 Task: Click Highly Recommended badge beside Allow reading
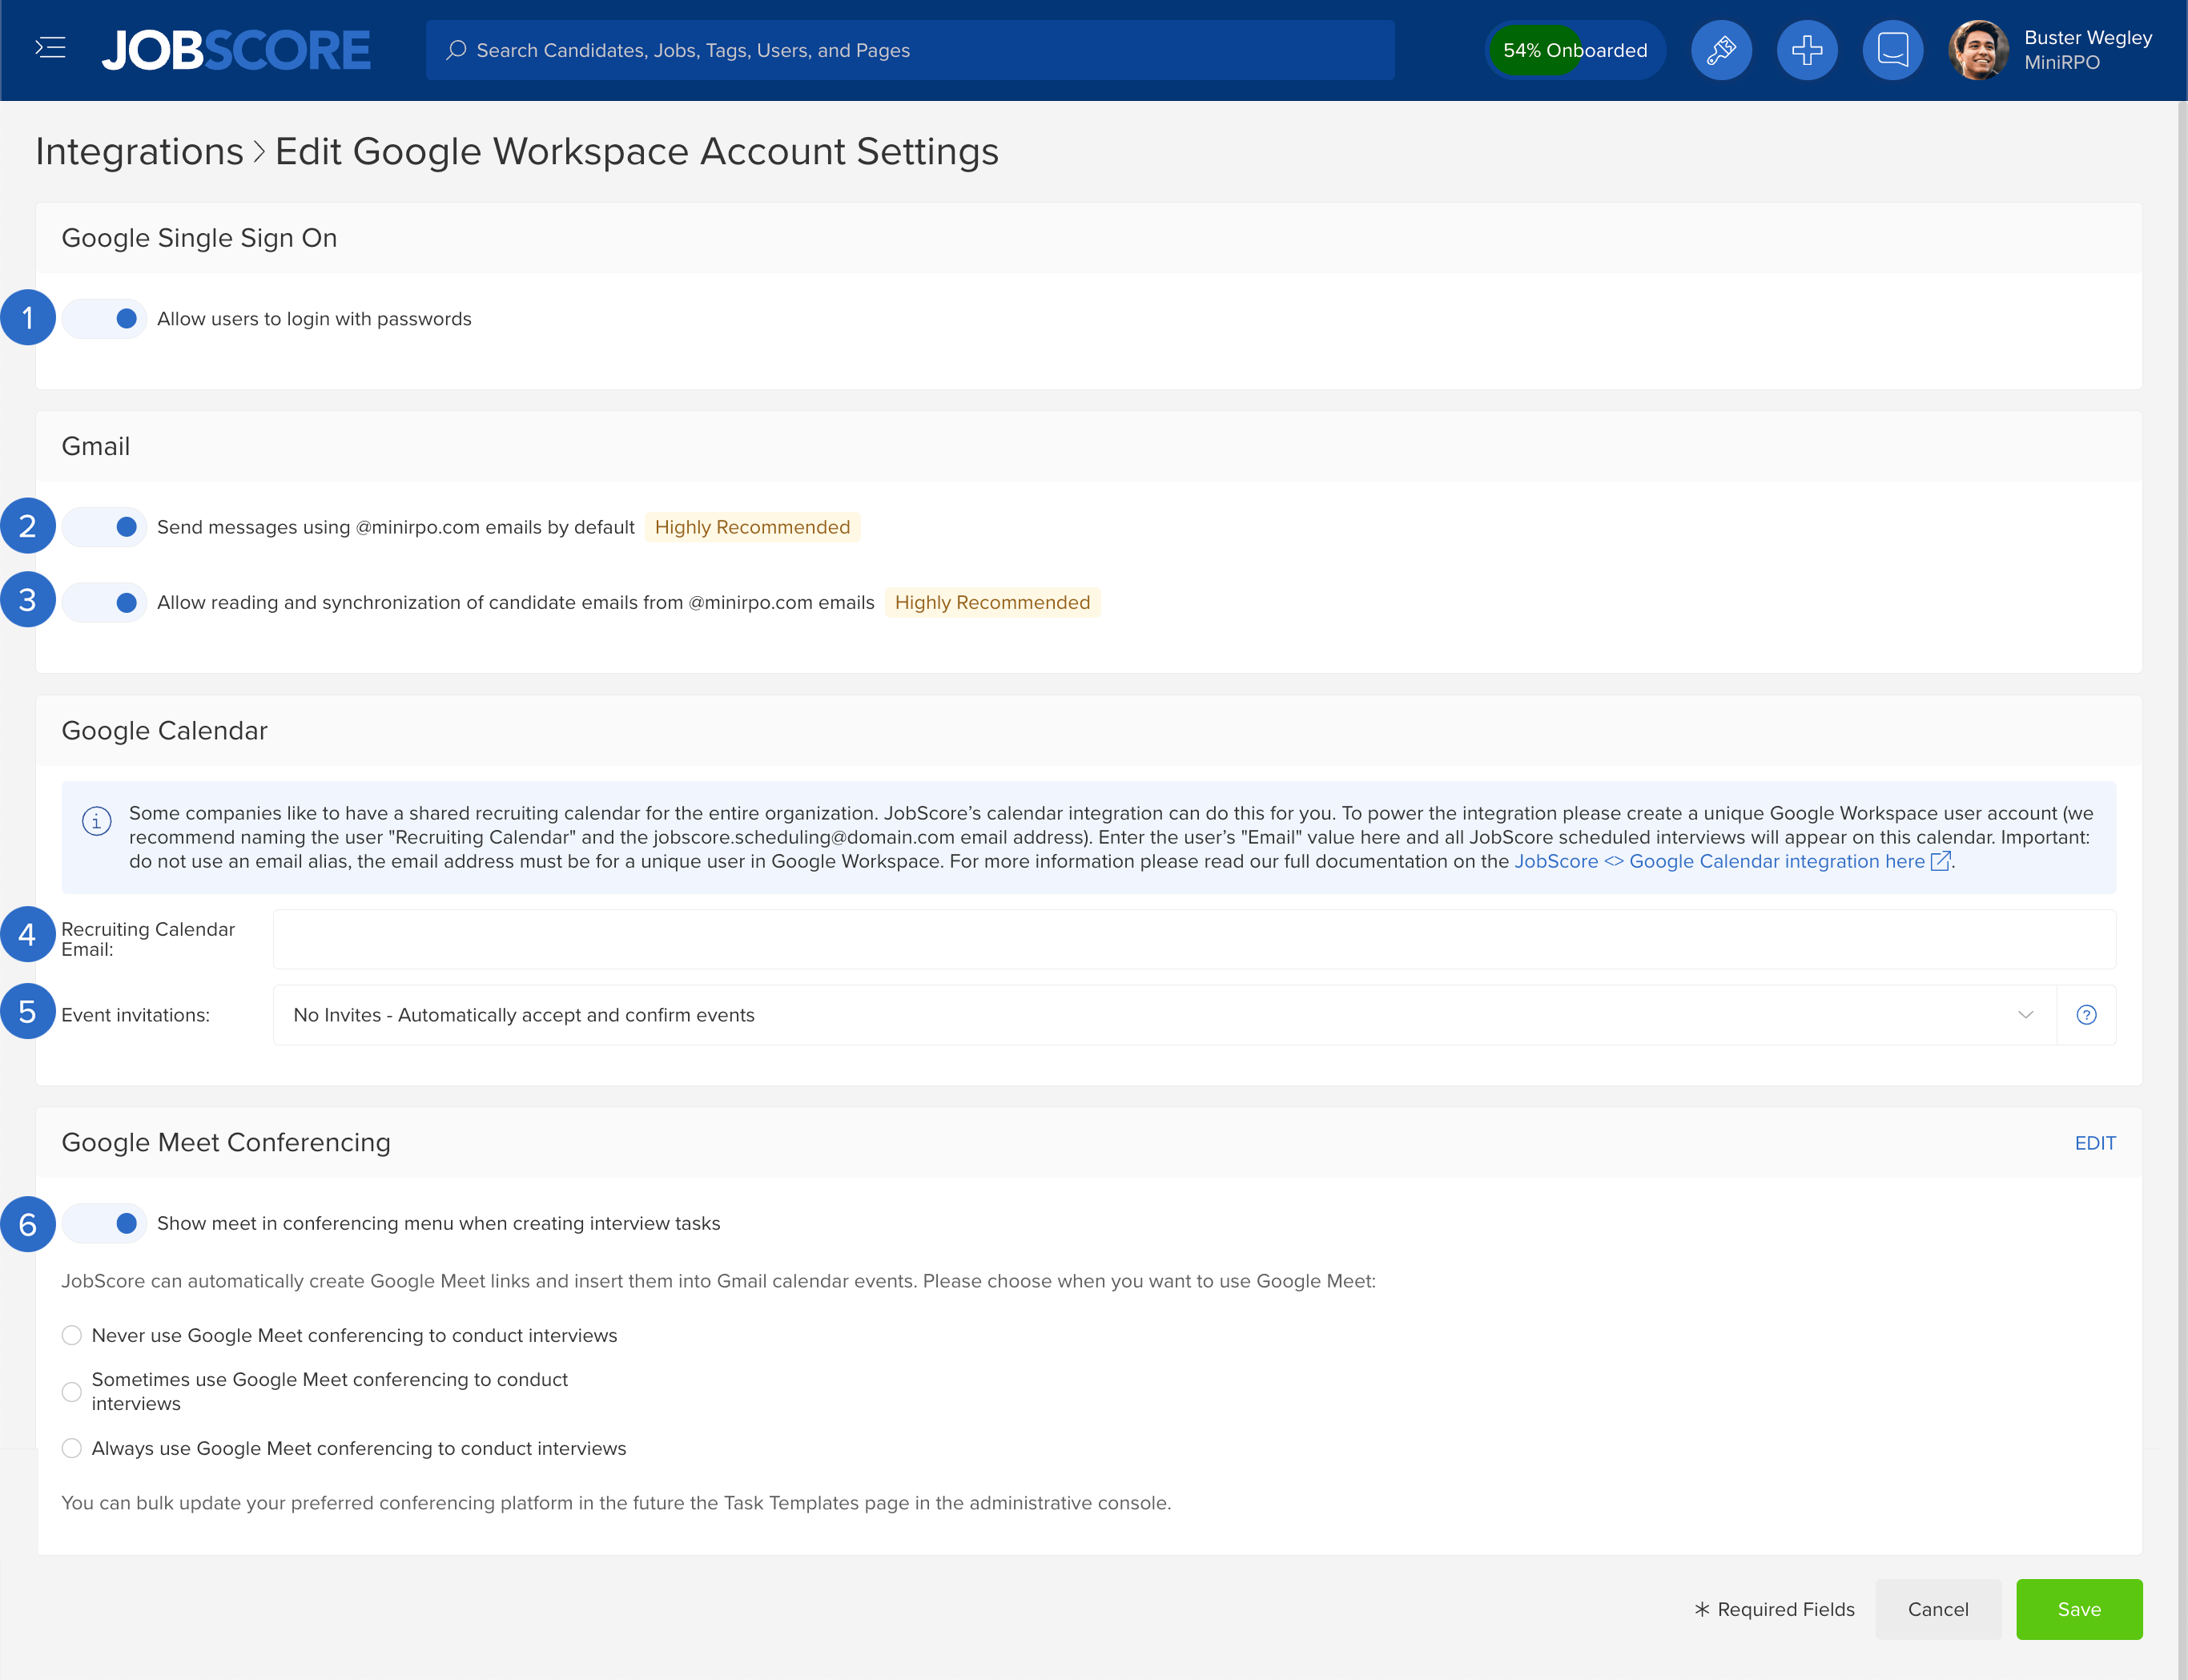click(x=991, y=602)
